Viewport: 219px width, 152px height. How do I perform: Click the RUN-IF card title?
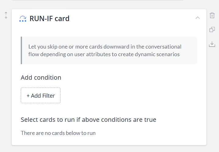(49, 19)
